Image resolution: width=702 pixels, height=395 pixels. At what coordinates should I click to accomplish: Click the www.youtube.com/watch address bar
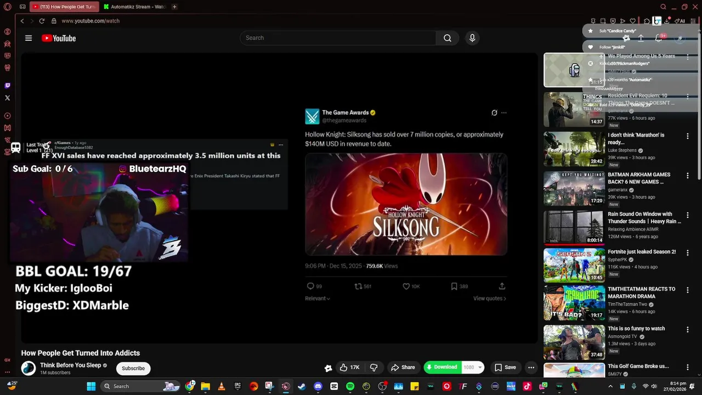pos(90,21)
